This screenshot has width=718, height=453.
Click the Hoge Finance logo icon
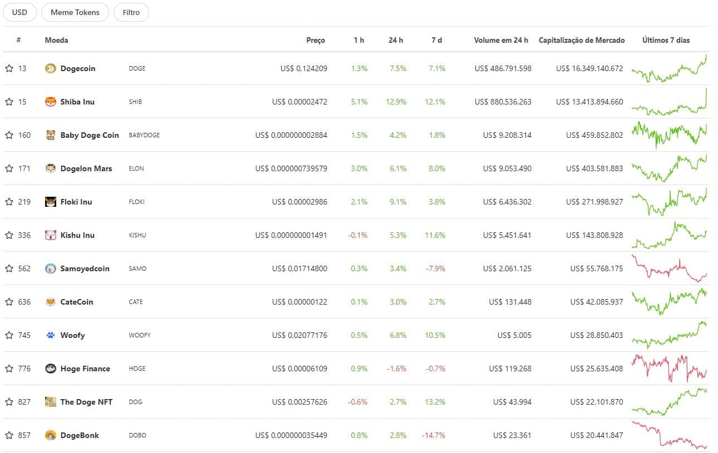(x=51, y=369)
